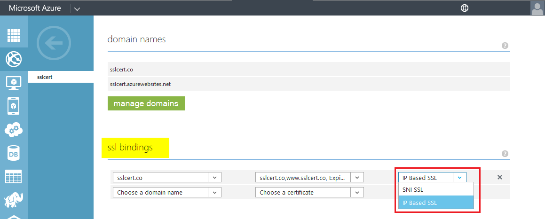Click the back arrow circle button
The image size is (545, 219).
click(x=53, y=44)
